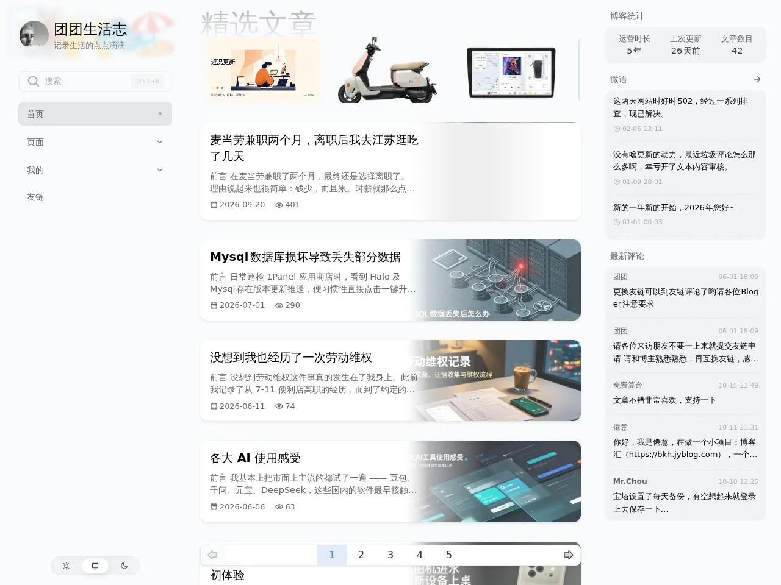This screenshot has height=585, width=781.
Task: Open the electric scooter featured thumbnail
Action: (x=388, y=69)
